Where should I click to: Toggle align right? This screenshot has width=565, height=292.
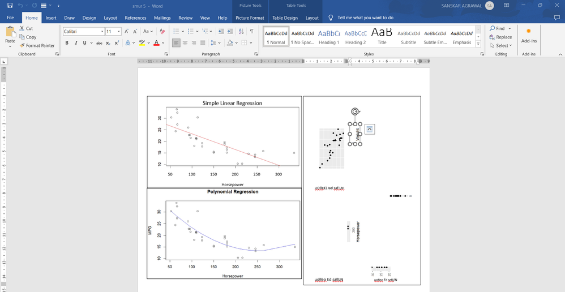194,43
